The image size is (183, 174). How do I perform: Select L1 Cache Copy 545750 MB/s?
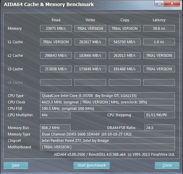125,42
